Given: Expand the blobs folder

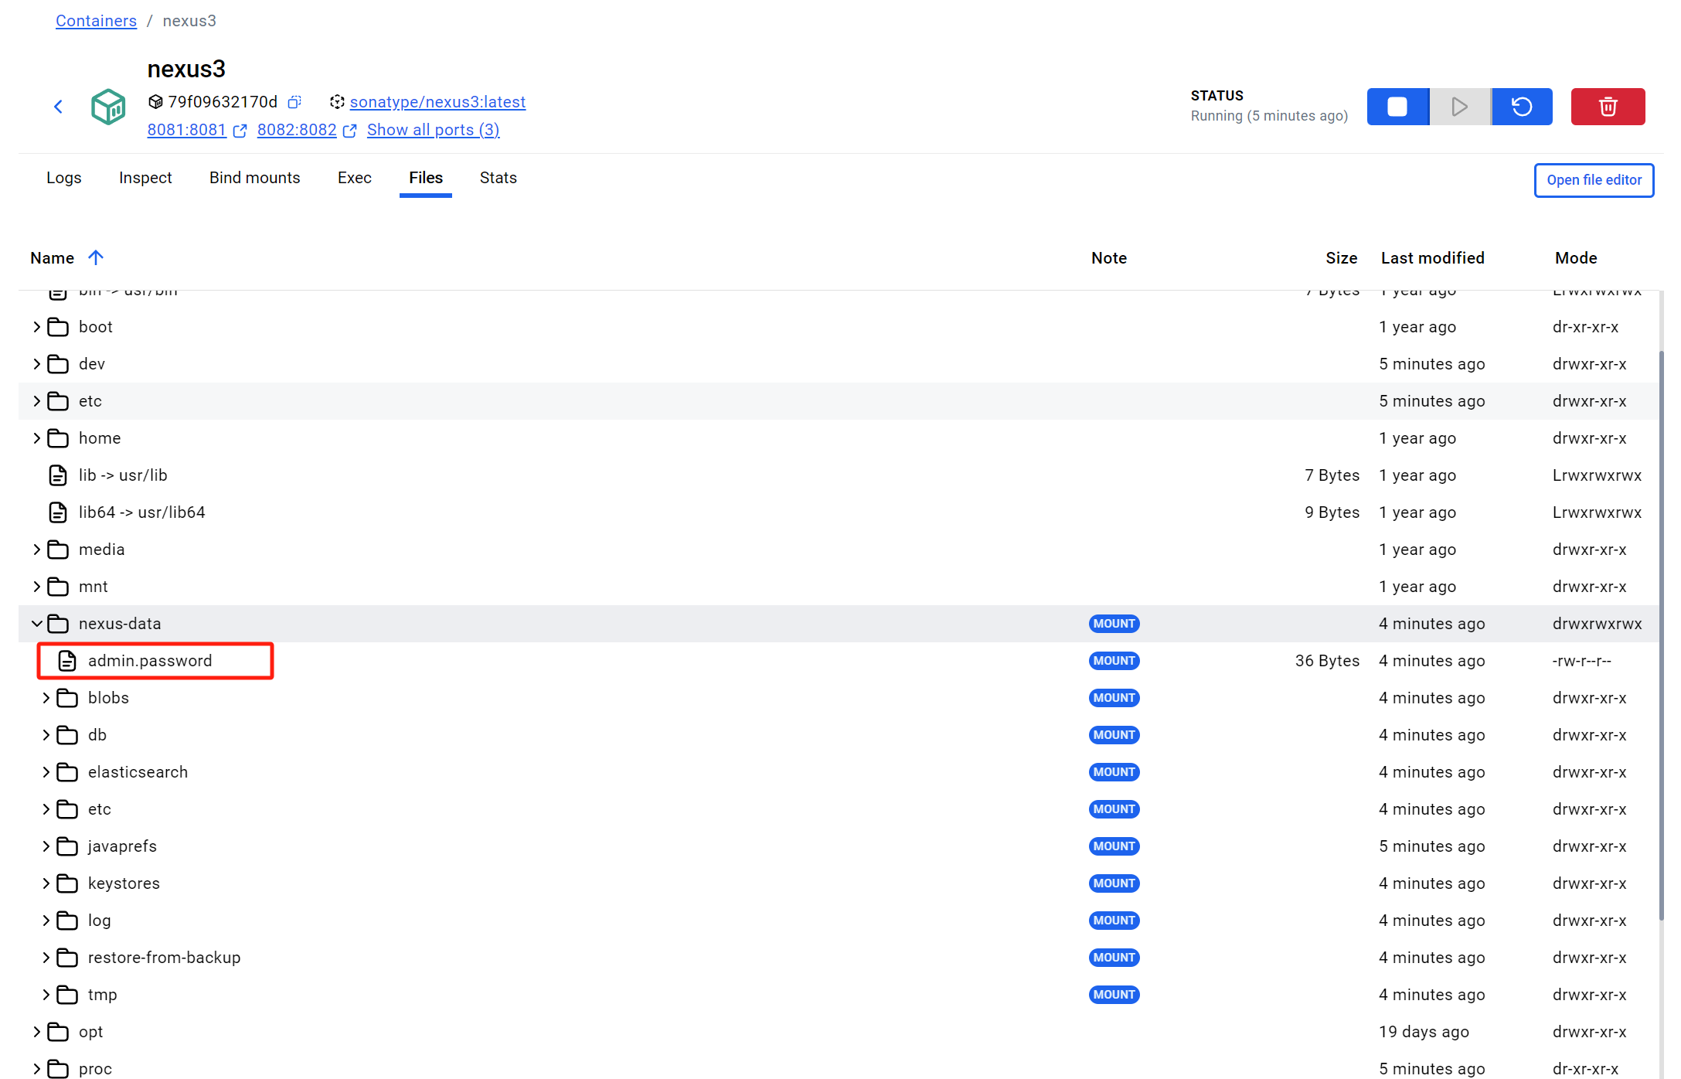Looking at the screenshot, I should point(46,698).
